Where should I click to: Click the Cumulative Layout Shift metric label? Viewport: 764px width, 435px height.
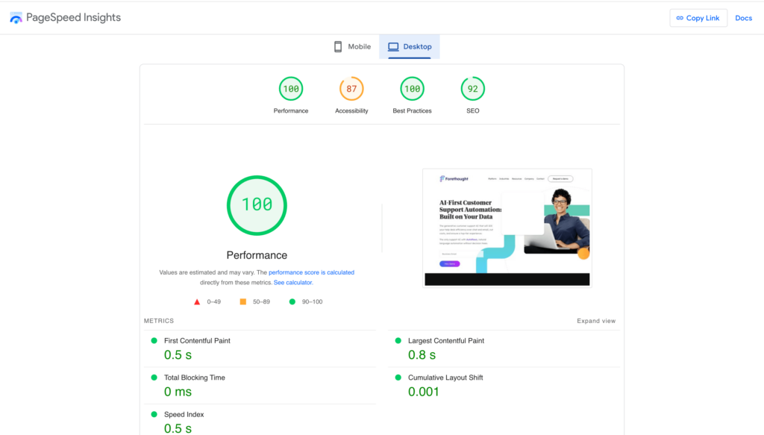(445, 378)
